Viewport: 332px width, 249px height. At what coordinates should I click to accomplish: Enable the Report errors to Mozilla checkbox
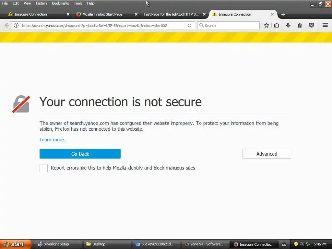point(44,168)
